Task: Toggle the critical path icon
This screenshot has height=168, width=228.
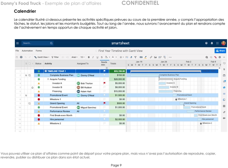Action: point(215,57)
